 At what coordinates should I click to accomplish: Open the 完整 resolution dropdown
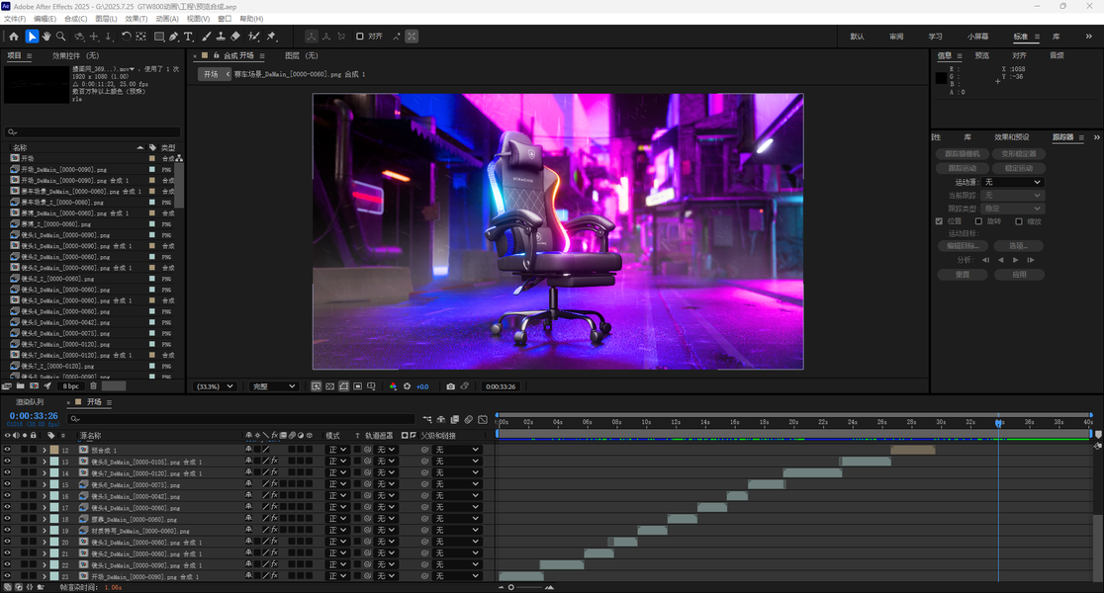(274, 386)
